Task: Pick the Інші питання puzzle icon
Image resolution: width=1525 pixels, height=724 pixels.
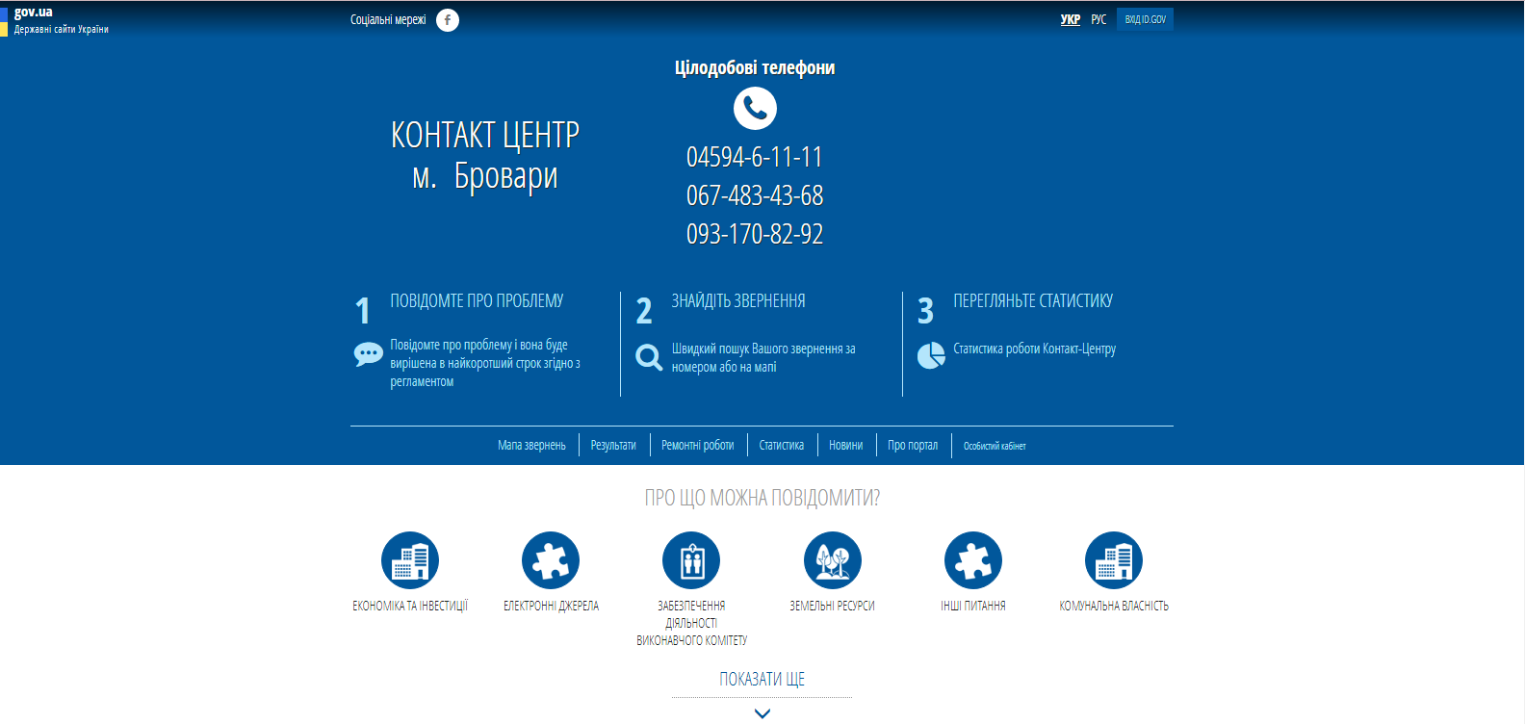Action: point(973,560)
